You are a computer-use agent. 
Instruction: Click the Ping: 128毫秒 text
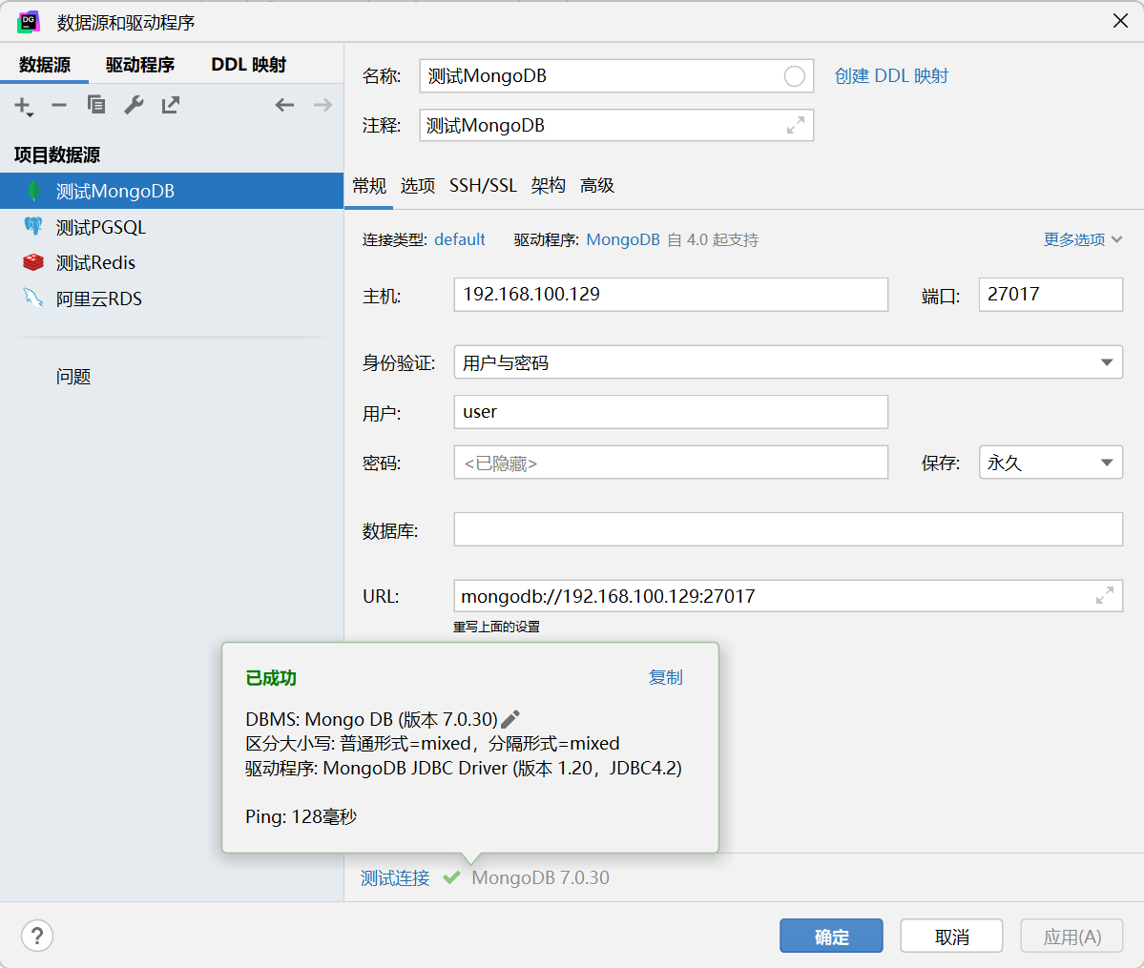[301, 816]
